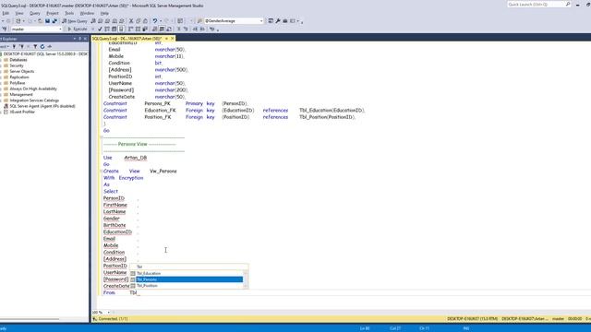
Task: Click the Object Explorer activity icon
Action: coord(49,47)
